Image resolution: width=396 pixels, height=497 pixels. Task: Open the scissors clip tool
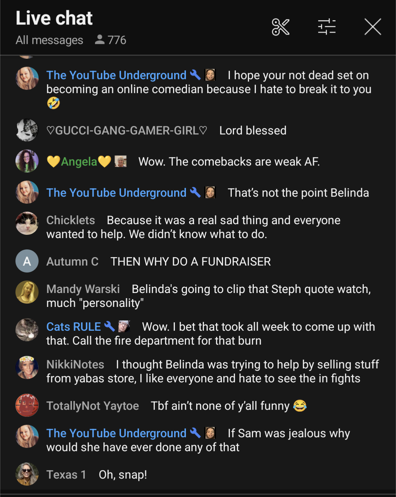pyautogui.click(x=280, y=27)
